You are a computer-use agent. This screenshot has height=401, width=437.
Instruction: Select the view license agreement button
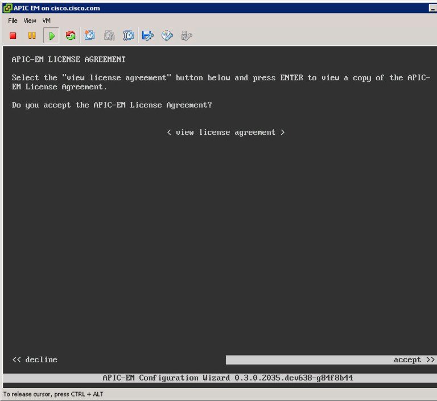click(x=226, y=132)
